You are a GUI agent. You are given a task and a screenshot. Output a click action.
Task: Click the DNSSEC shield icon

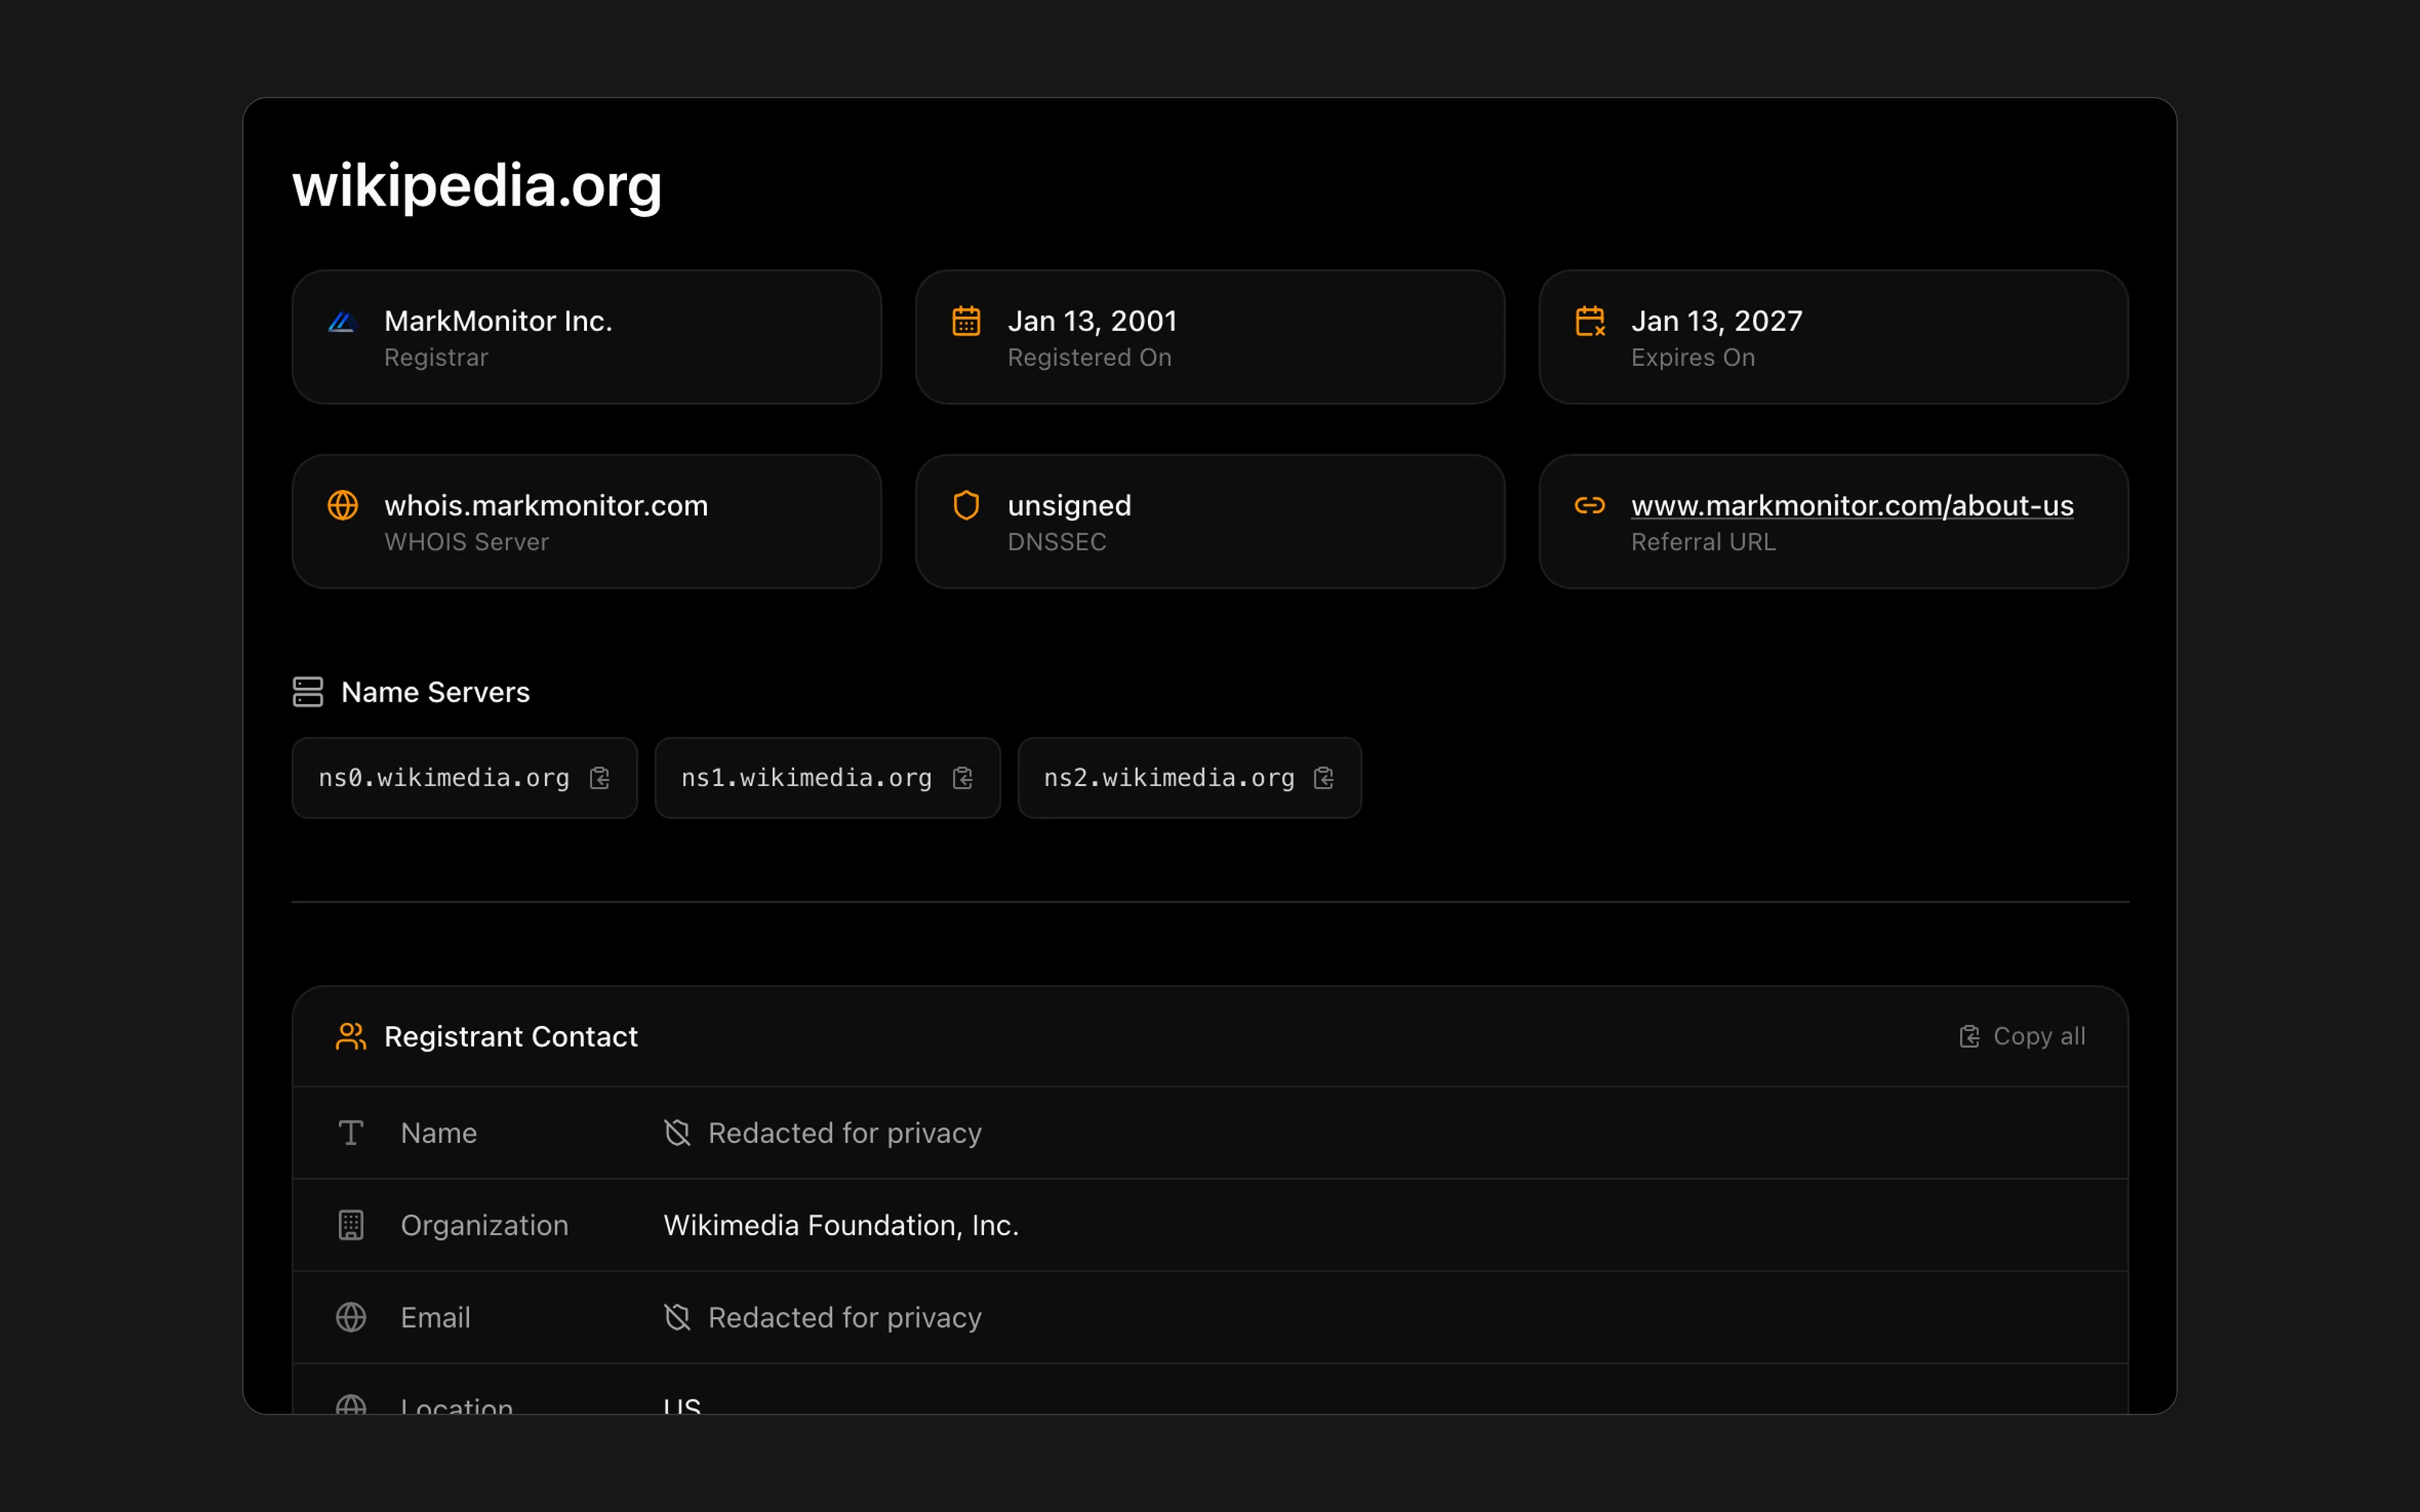(966, 505)
